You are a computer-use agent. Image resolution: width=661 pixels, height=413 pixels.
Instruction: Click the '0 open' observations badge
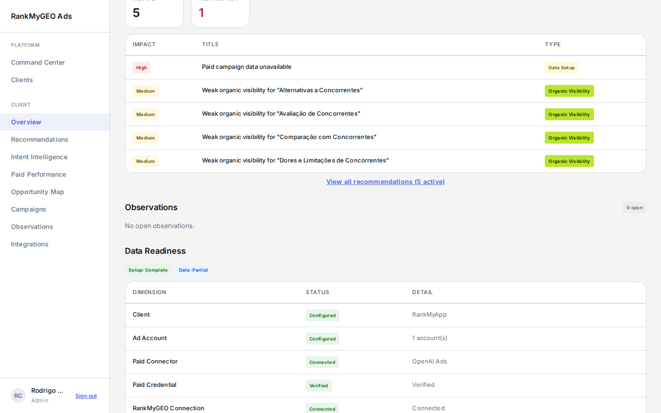(634, 207)
